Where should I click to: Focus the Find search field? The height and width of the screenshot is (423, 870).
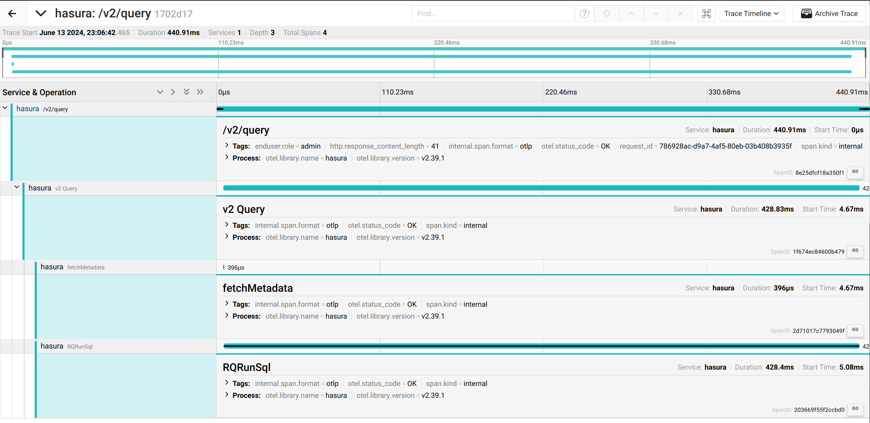pyautogui.click(x=493, y=14)
